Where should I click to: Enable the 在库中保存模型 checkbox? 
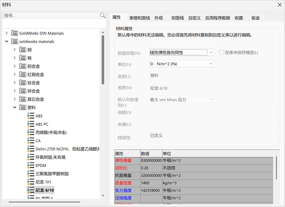click(222, 52)
